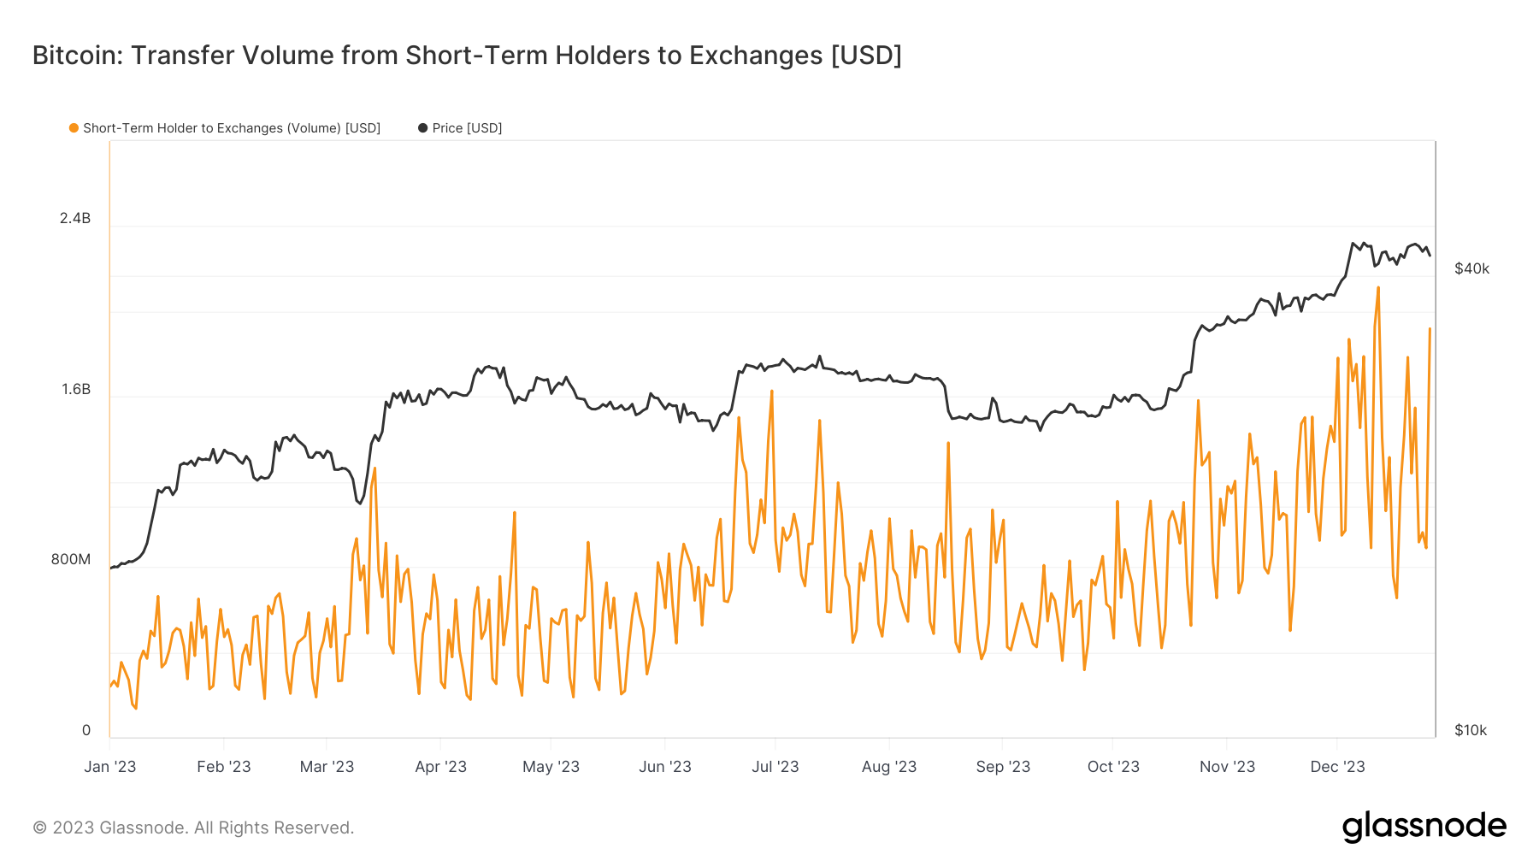Click the 800M volume axis label
This screenshot has height=866, width=1539.
point(70,560)
